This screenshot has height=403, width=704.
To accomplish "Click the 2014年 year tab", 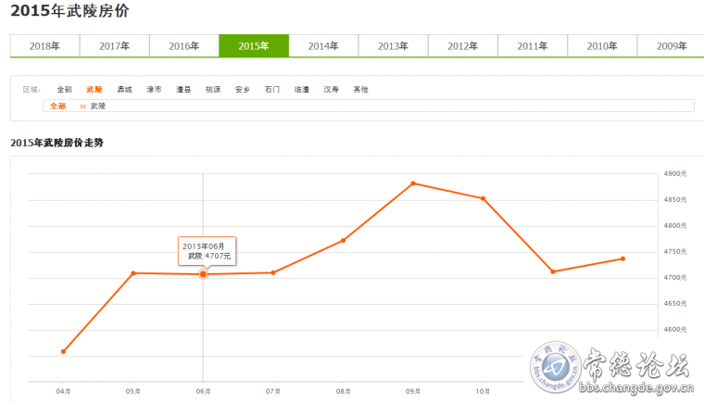I will [x=323, y=46].
